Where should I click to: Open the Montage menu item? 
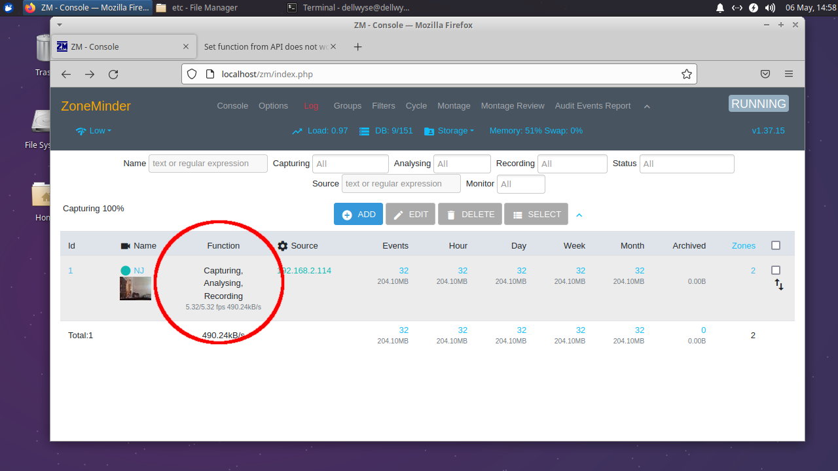[x=454, y=106]
